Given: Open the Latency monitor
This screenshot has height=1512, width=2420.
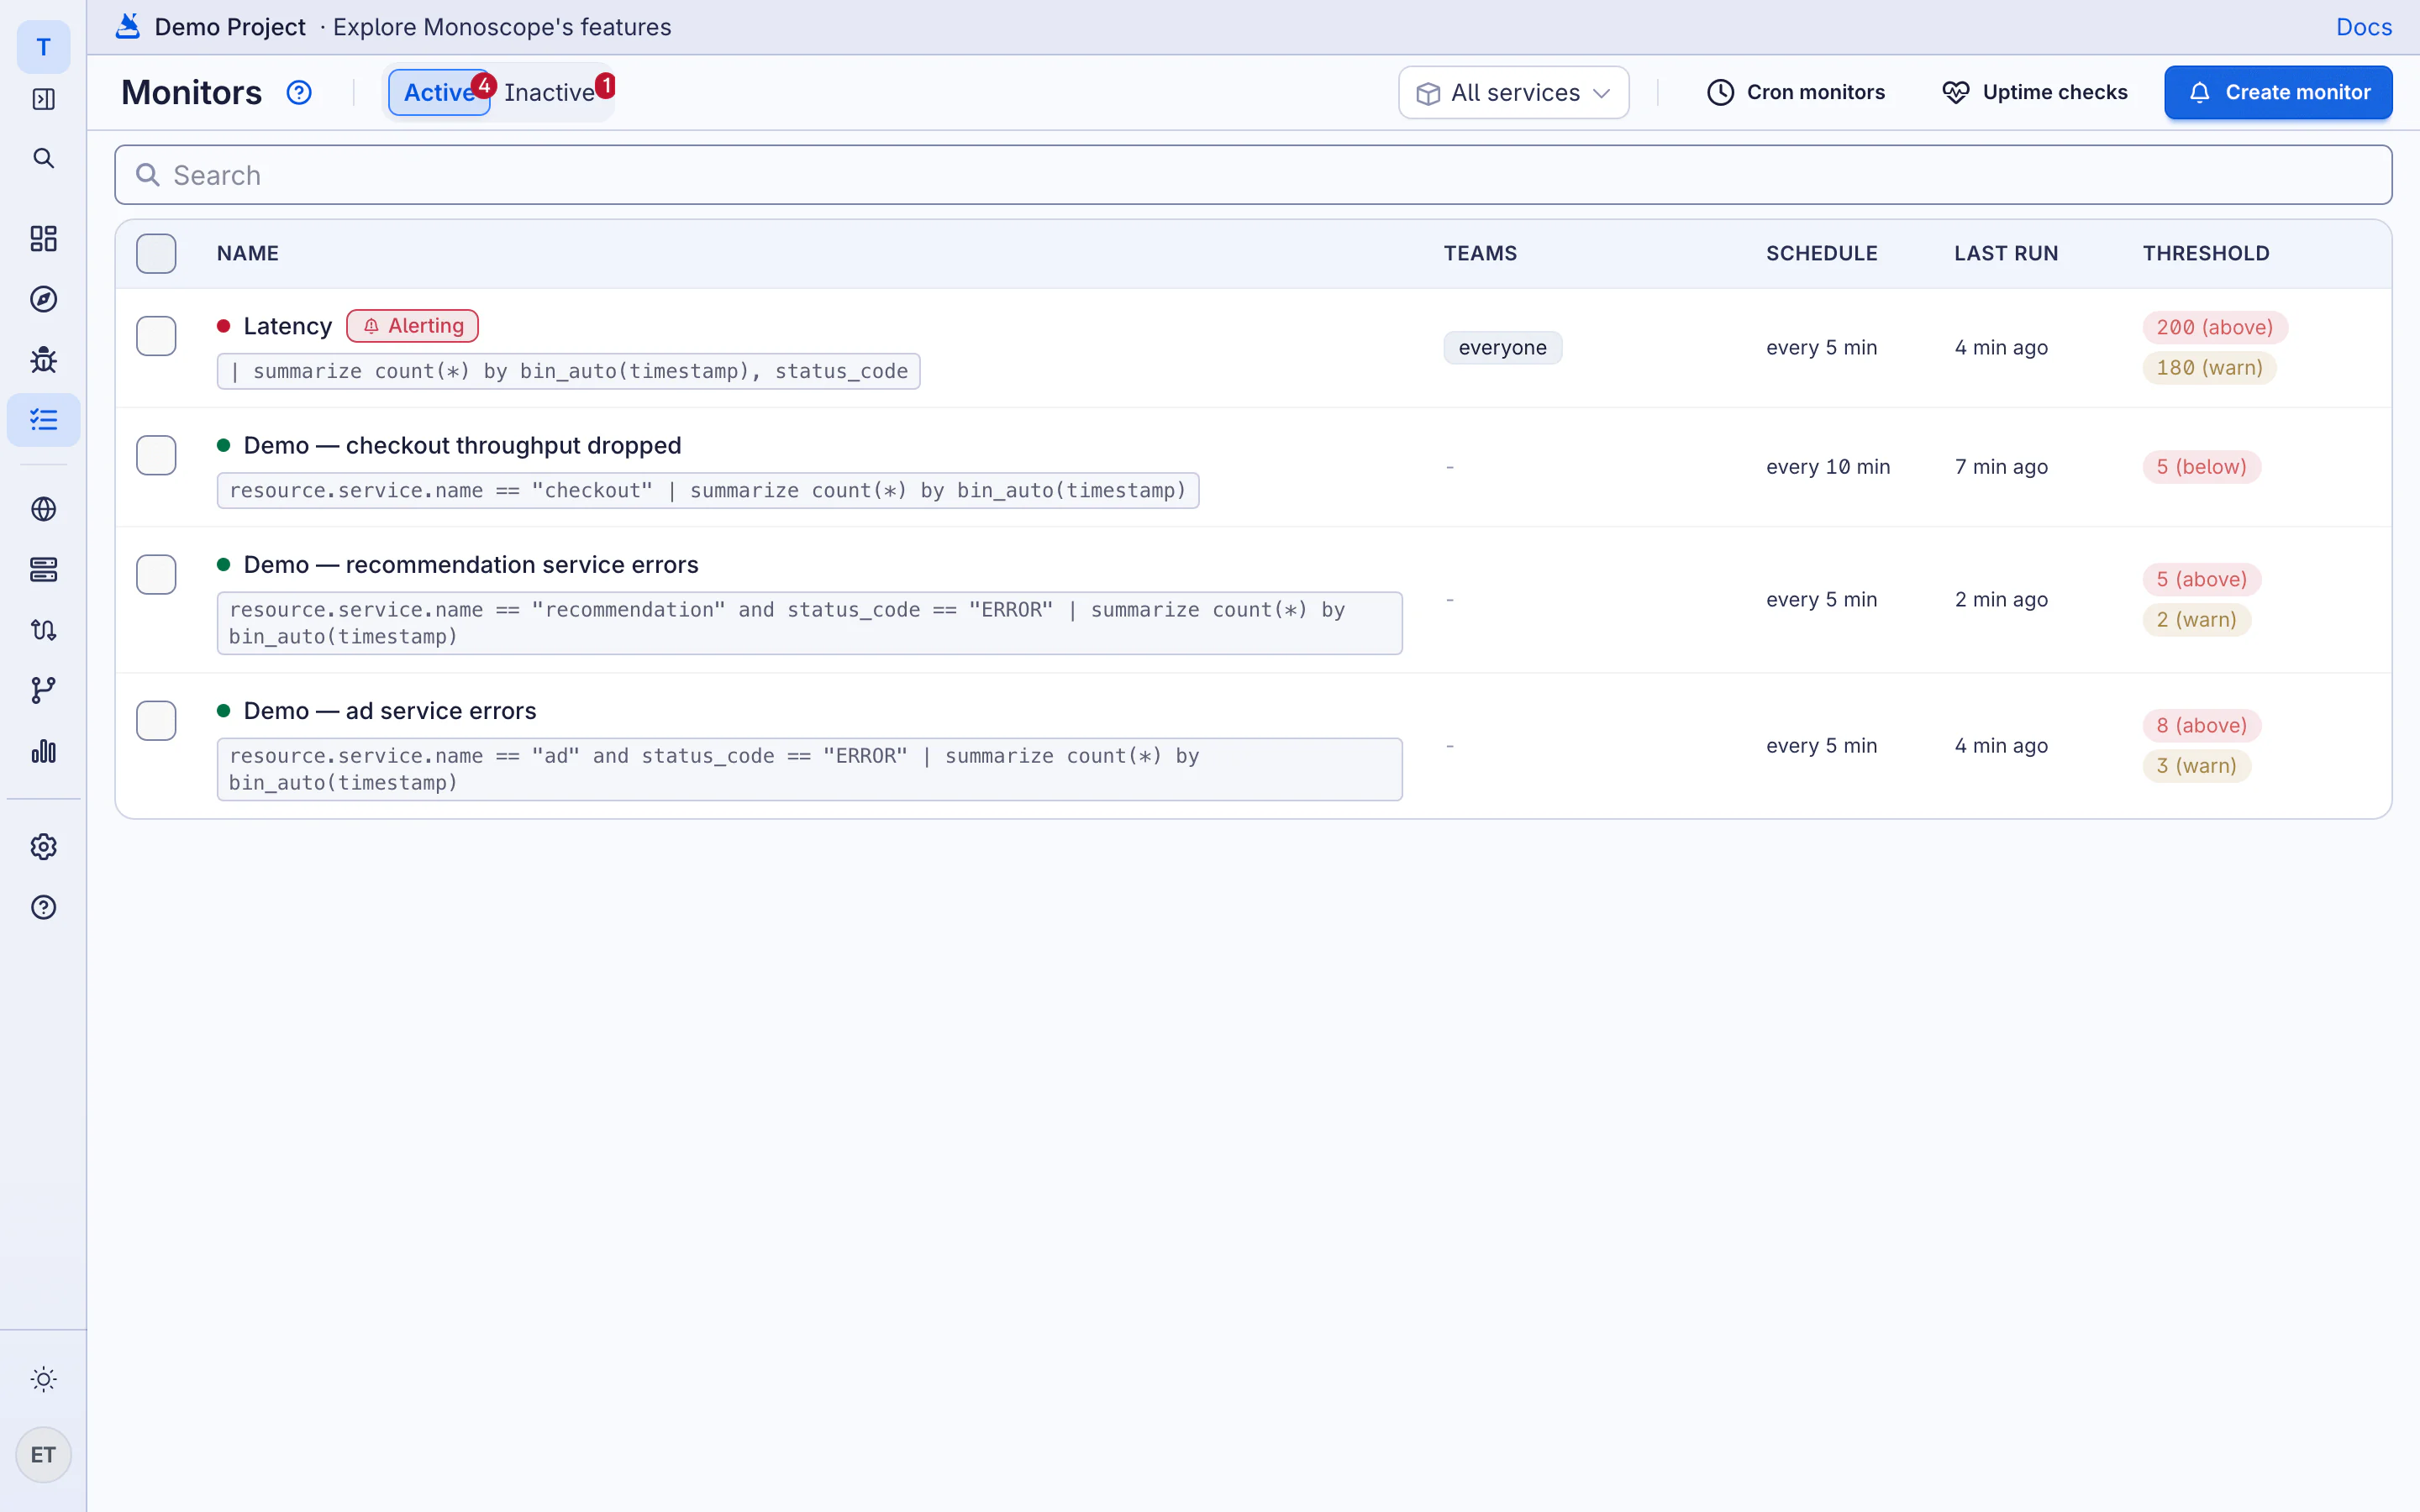Looking at the screenshot, I should click(288, 326).
